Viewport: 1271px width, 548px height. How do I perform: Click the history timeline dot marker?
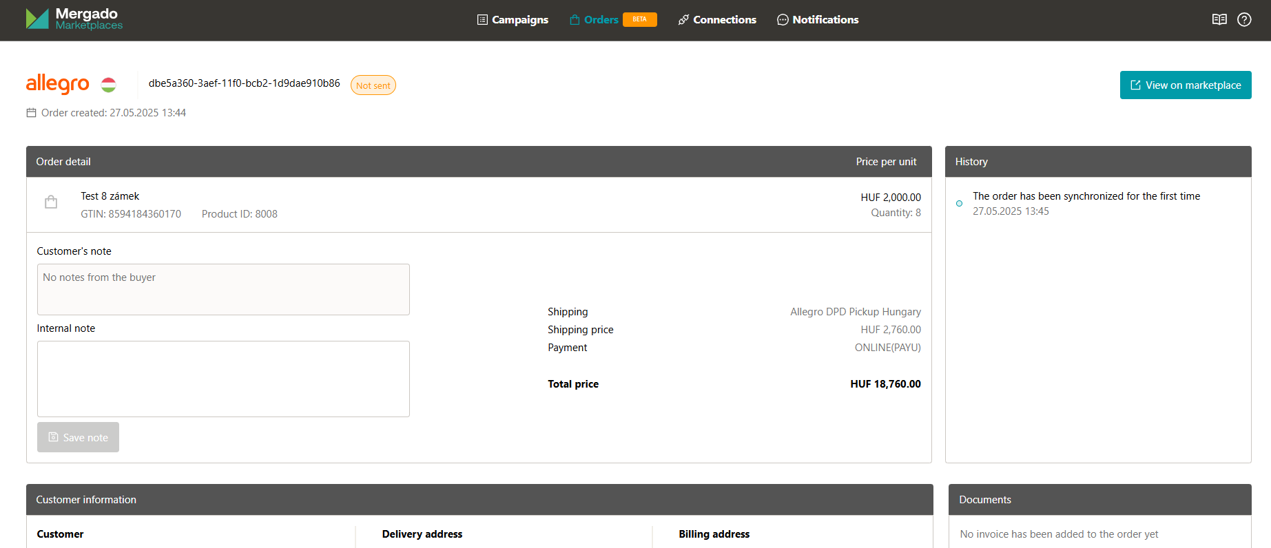pos(959,203)
